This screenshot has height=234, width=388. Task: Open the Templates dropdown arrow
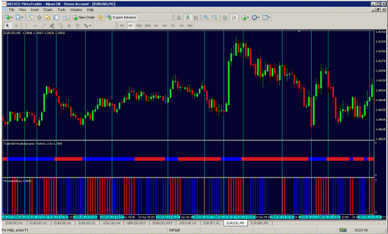269,17
